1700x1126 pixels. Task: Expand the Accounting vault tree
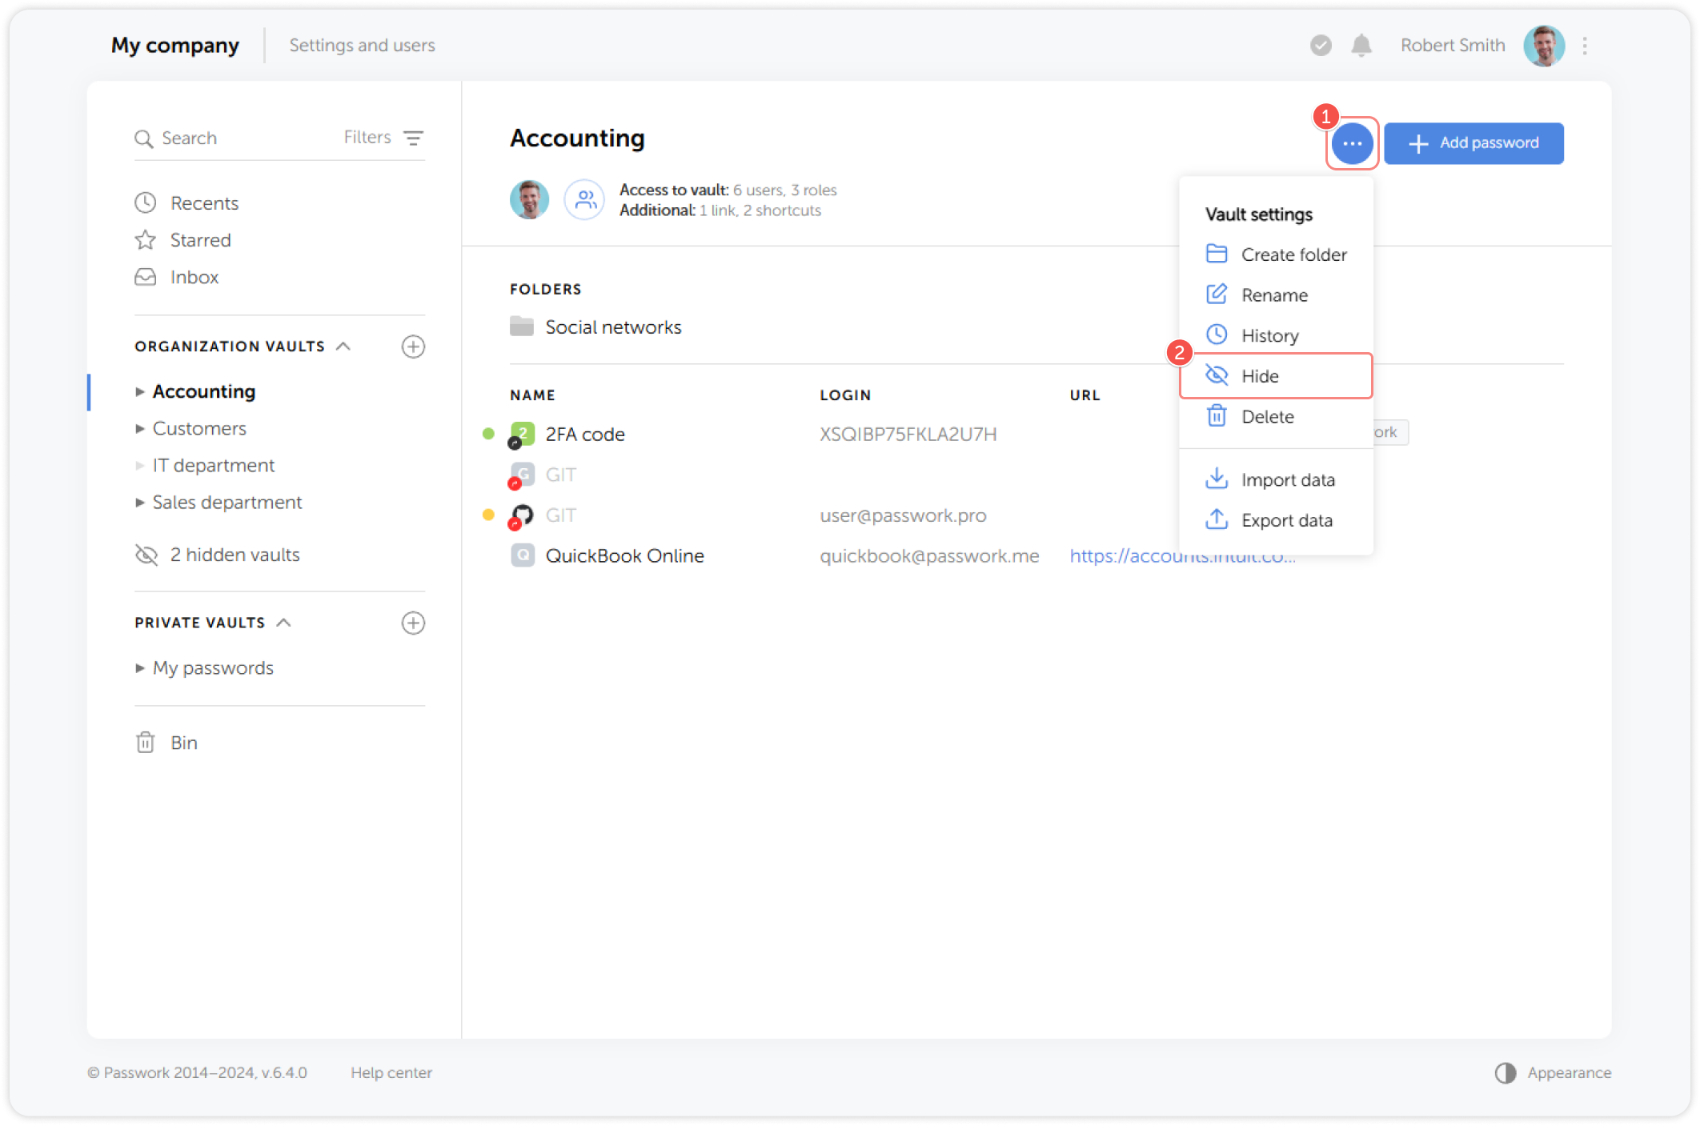[141, 391]
